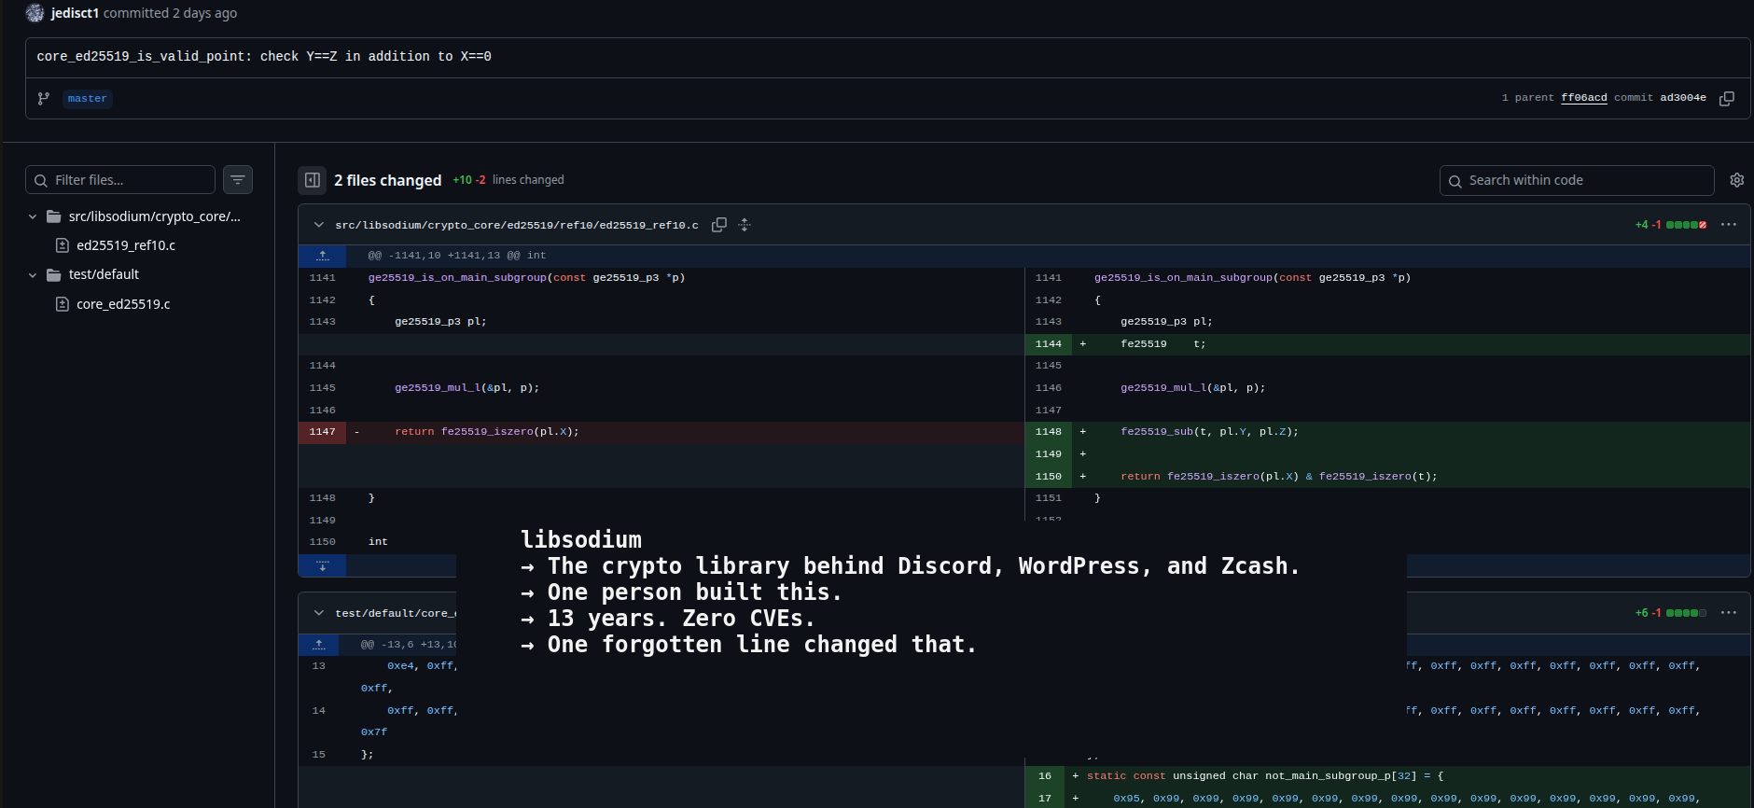Click the commit message title text
The height and width of the screenshot is (808, 1754).
(x=264, y=56)
